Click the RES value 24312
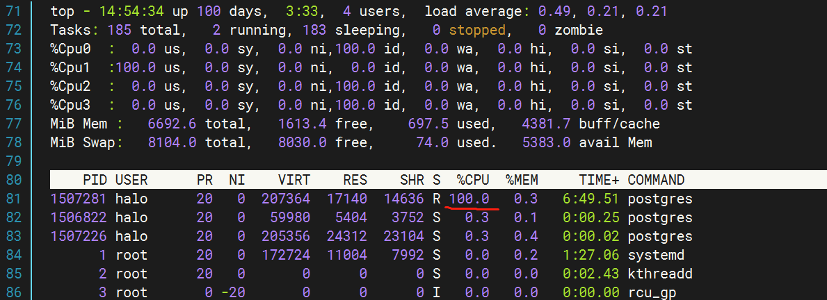Image resolution: width=827 pixels, height=300 pixels. point(346,237)
